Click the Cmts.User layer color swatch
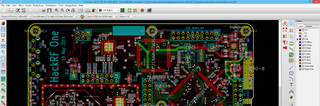 click(x=300, y=66)
